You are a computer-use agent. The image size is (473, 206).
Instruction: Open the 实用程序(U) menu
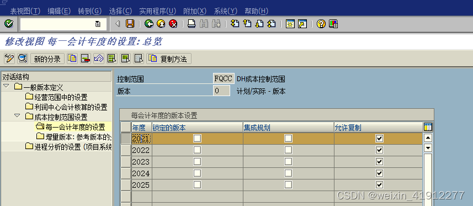point(157,11)
